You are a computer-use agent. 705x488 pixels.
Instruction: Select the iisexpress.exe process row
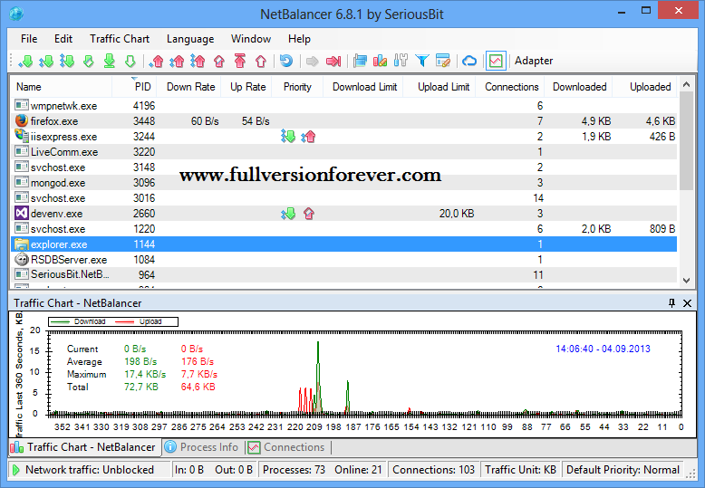[x=344, y=136]
